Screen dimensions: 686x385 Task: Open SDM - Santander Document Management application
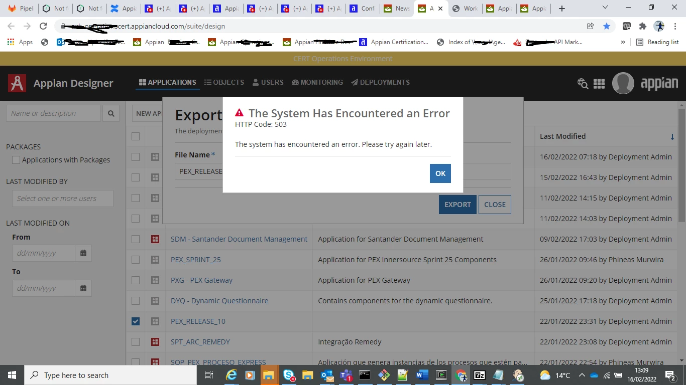pyautogui.click(x=239, y=239)
